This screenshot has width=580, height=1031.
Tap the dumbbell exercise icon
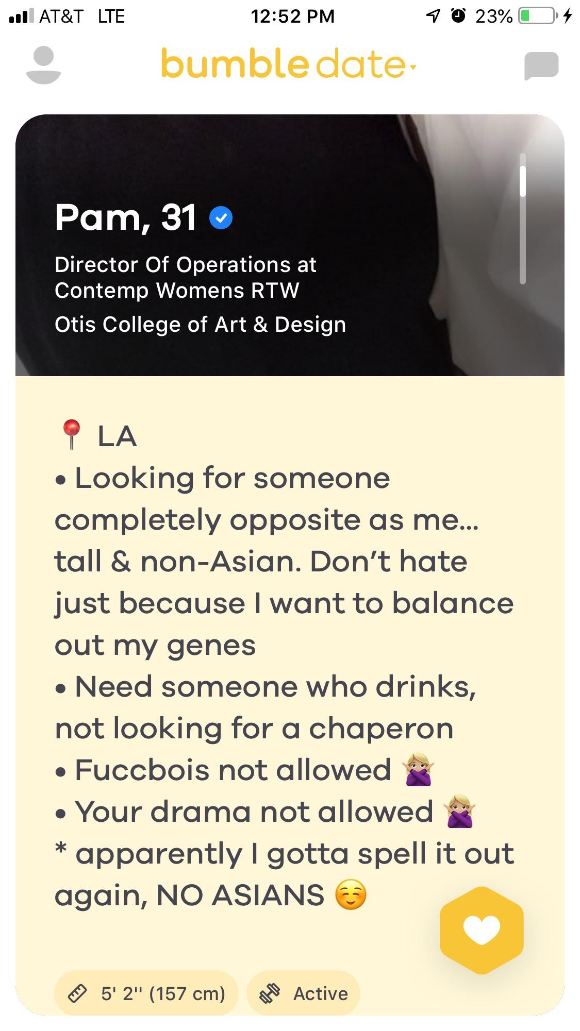[x=270, y=993]
